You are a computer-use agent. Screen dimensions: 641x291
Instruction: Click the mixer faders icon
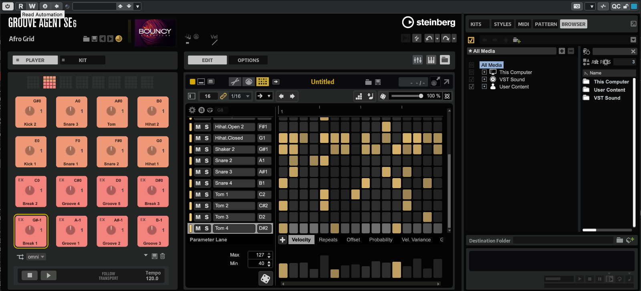417,60
